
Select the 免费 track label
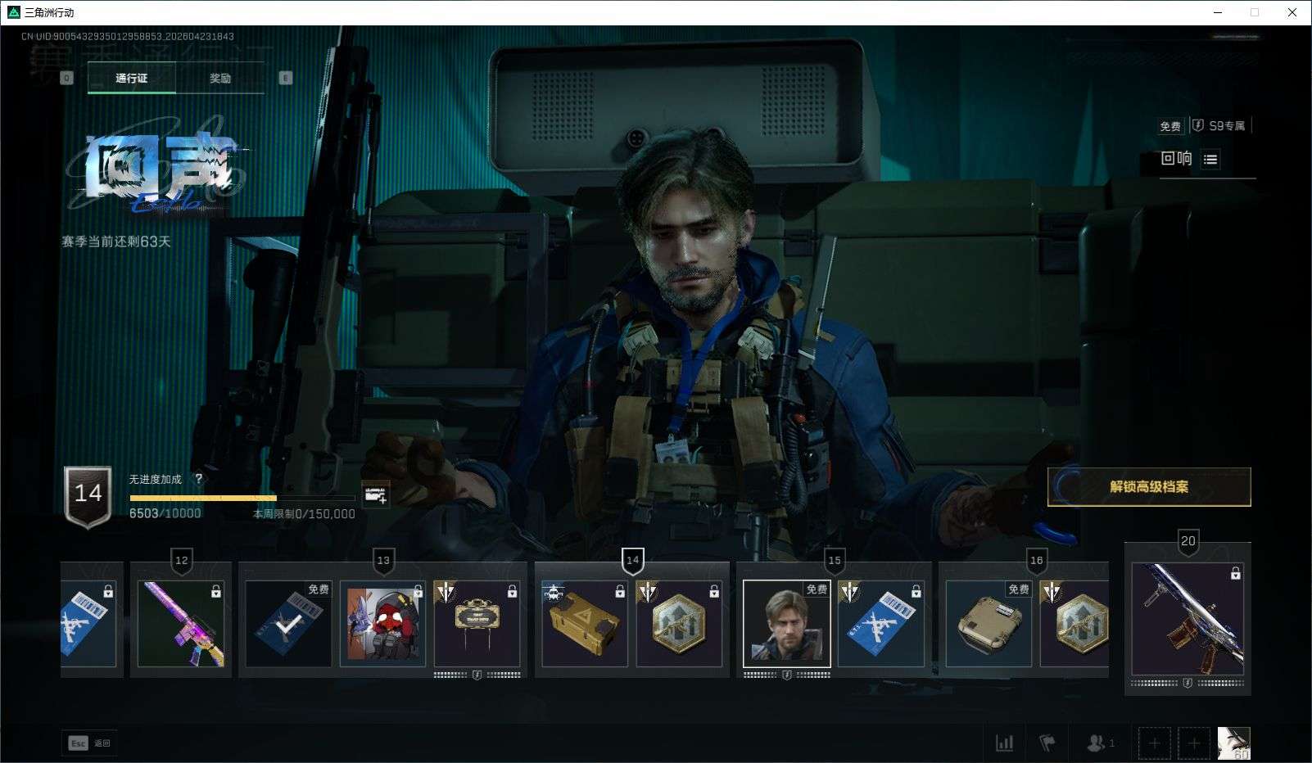[x=1170, y=126]
